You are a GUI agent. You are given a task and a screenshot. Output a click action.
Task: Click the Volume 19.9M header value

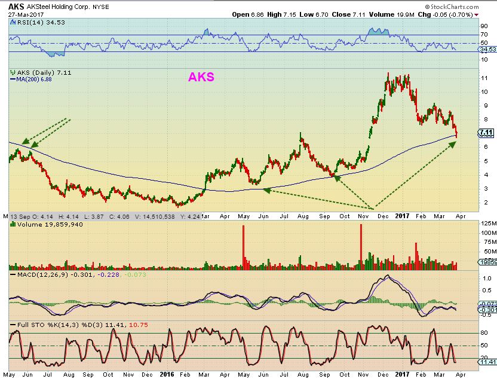point(391,14)
